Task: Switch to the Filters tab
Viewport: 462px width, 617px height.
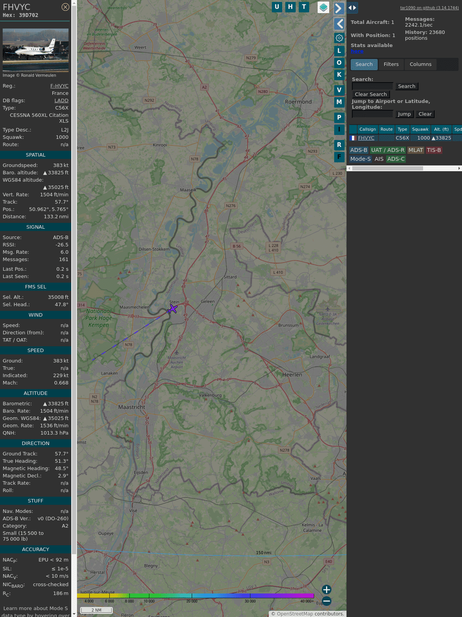Action: click(x=391, y=64)
